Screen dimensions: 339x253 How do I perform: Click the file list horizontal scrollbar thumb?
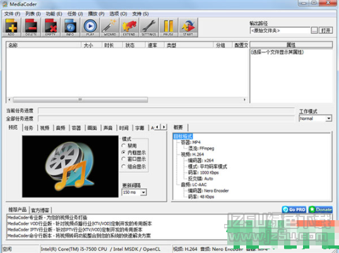pyautogui.click(x=80, y=100)
